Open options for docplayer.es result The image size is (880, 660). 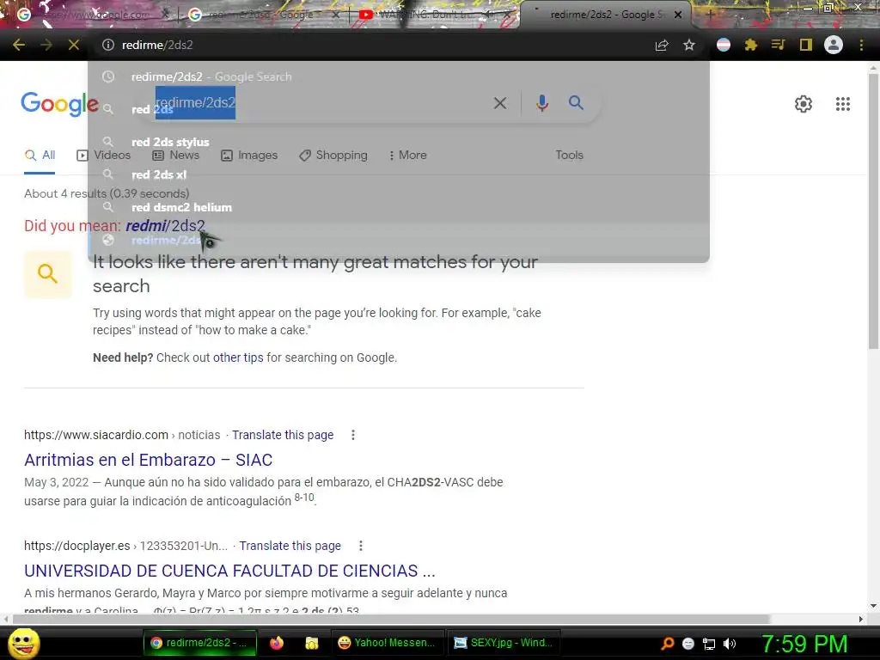pyautogui.click(x=361, y=546)
